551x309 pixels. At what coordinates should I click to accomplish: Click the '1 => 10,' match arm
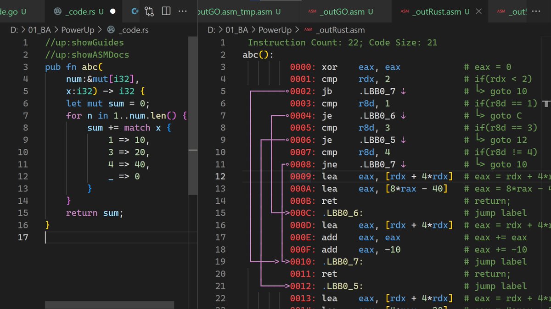click(129, 140)
